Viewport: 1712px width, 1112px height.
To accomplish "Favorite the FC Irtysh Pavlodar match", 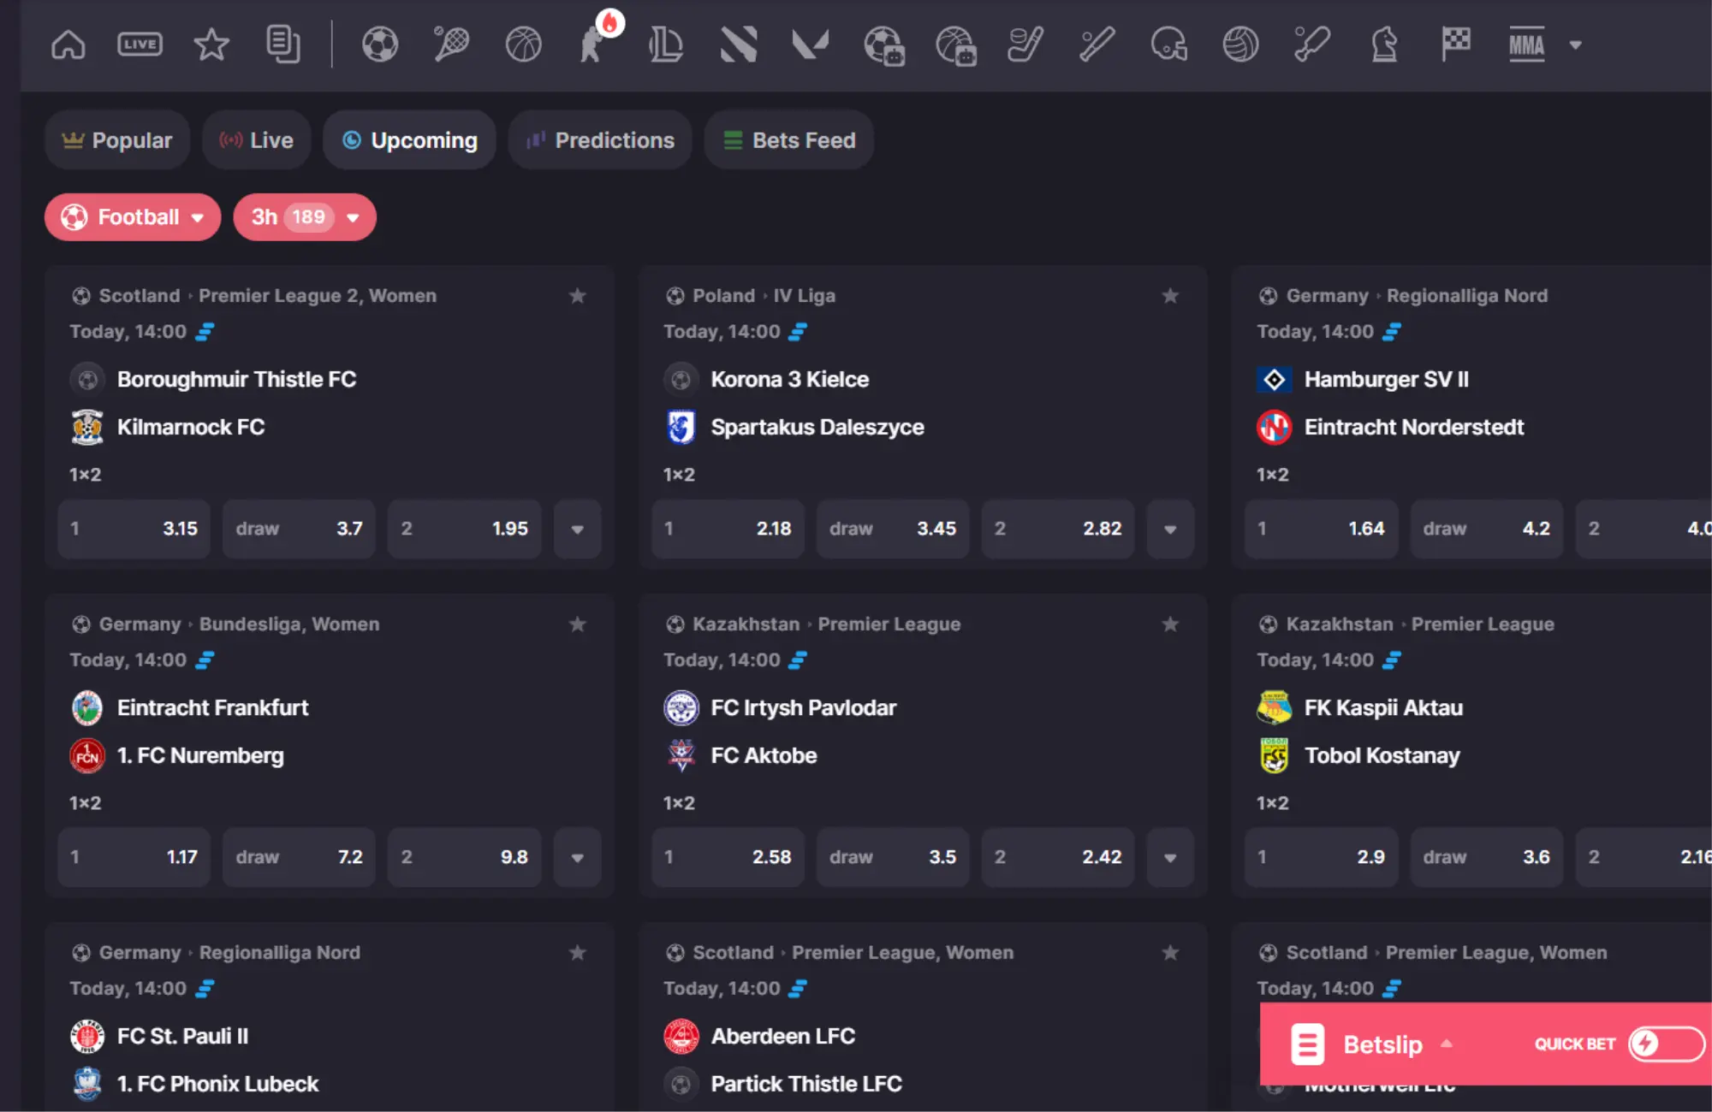I will click(1170, 624).
